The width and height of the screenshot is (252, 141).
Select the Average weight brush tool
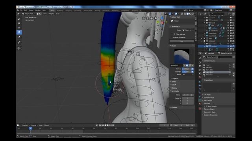(x=19, y=28)
